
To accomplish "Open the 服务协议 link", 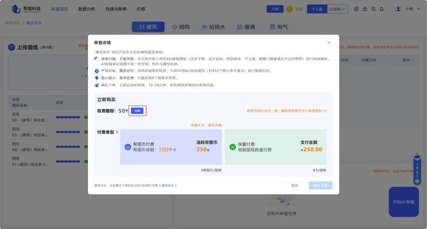I will [x=167, y=185].
